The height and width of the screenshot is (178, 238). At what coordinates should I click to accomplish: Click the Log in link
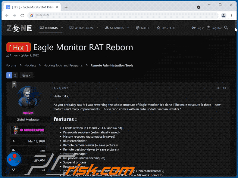[198, 28]
